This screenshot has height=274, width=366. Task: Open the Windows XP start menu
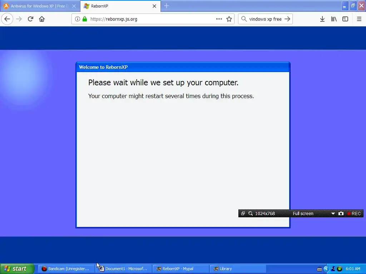17,269
